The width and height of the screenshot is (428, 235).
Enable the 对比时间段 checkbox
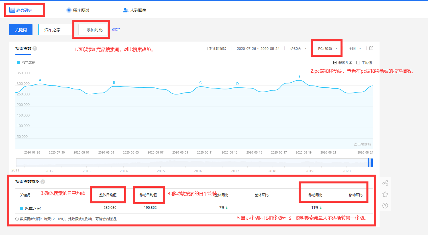[206, 48]
